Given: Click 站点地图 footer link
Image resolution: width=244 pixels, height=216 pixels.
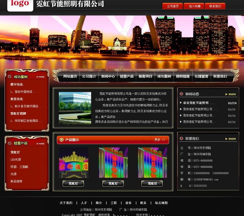Looking at the screenshot, I should (161, 203).
